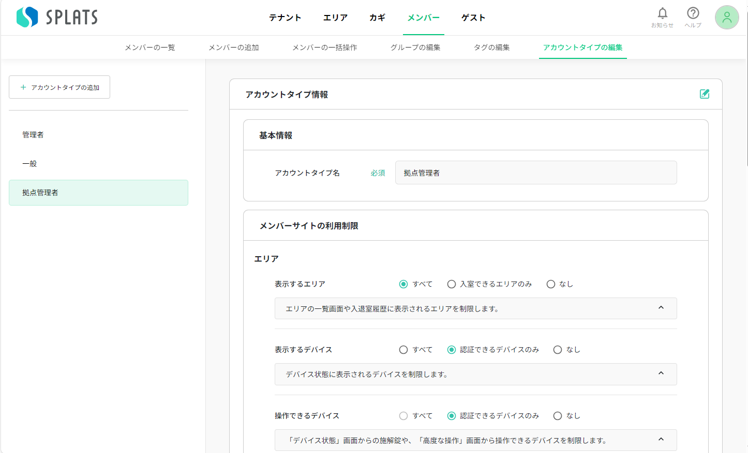Click the アカウントタイプの追加 button
This screenshot has width=748, height=453.
point(59,87)
